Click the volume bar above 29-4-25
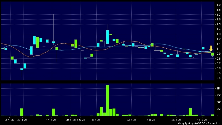The height and width of the screenshot is (125, 222). coord(22,112)
